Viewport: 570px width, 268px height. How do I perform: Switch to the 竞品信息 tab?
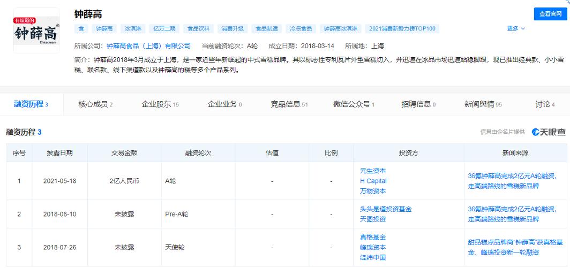coord(289,105)
